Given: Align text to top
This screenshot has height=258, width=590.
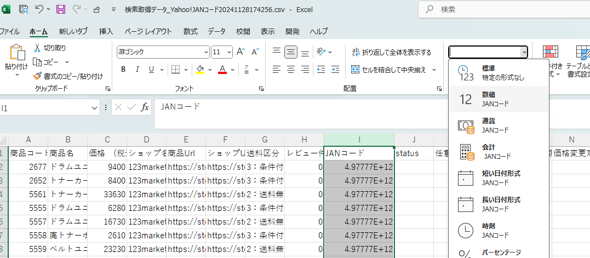Looking at the screenshot, I should pos(277,51).
